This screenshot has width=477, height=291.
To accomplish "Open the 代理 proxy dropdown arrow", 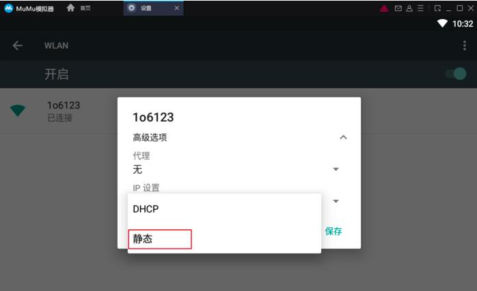I will 336,169.
